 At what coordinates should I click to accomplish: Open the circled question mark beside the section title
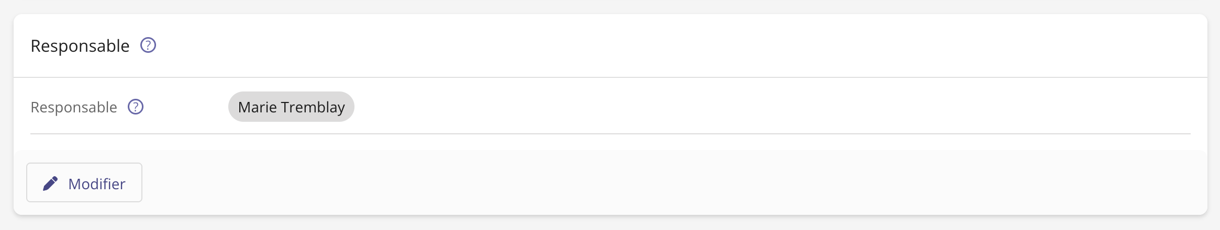148,45
